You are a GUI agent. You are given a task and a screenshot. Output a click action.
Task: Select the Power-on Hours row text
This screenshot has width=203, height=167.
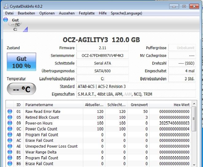click(x=39, y=123)
